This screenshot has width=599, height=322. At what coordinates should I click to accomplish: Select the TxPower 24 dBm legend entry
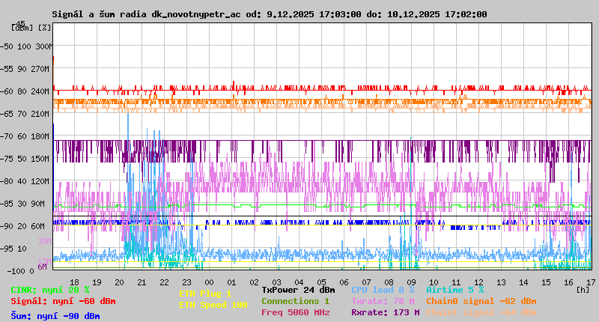298,290
